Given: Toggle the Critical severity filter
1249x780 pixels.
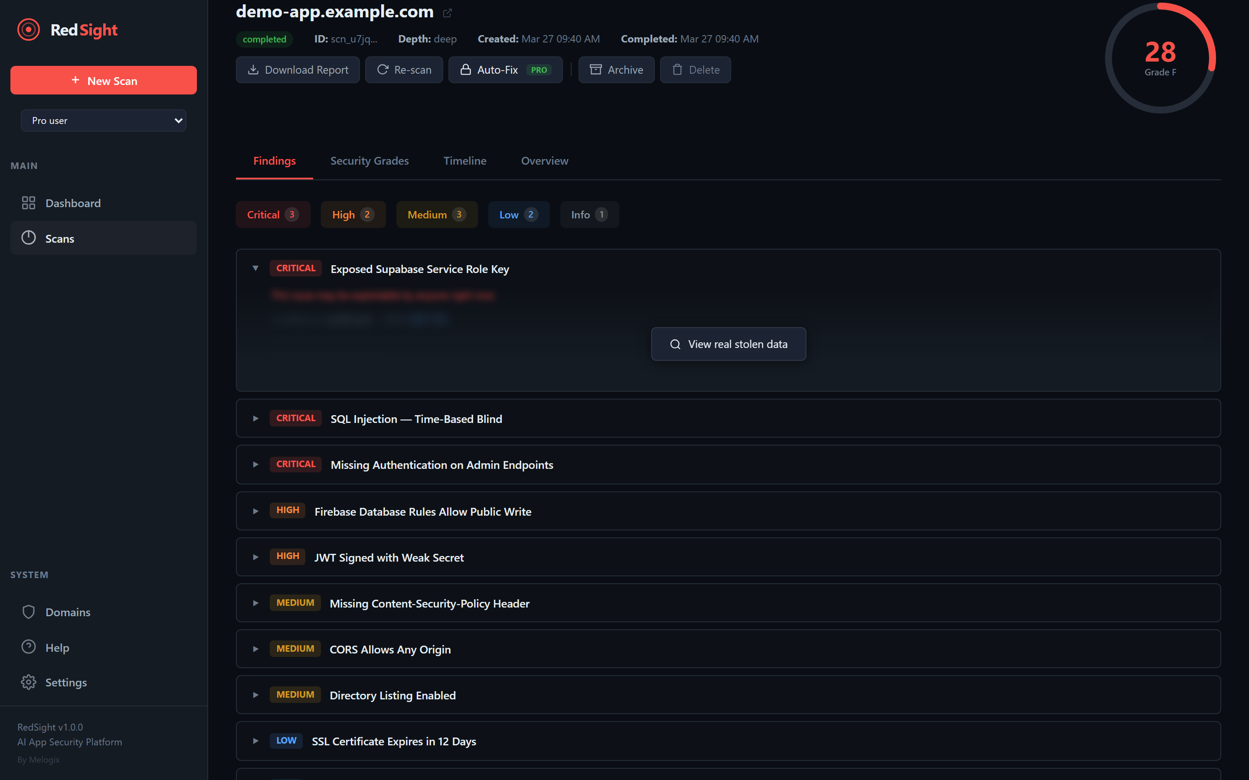Looking at the screenshot, I should [x=272, y=214].
